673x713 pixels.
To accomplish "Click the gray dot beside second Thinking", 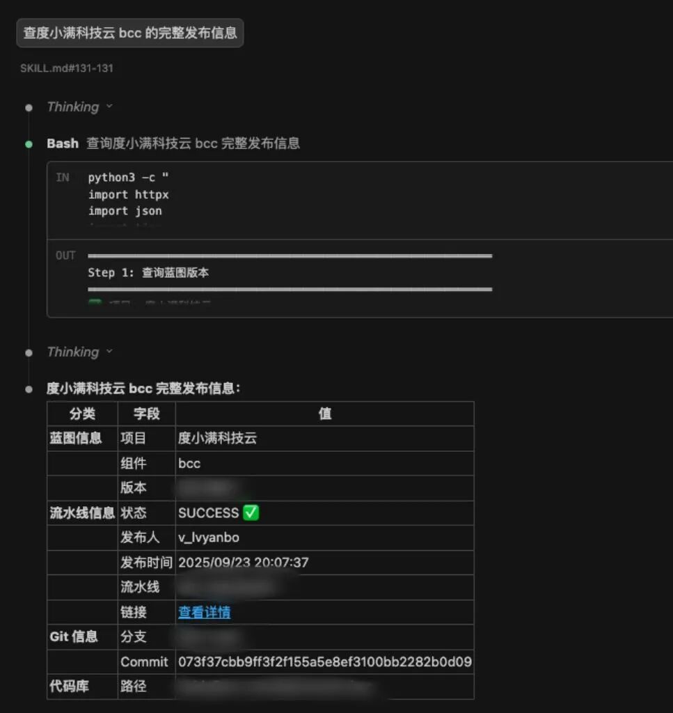I will [x=29, y=353].
